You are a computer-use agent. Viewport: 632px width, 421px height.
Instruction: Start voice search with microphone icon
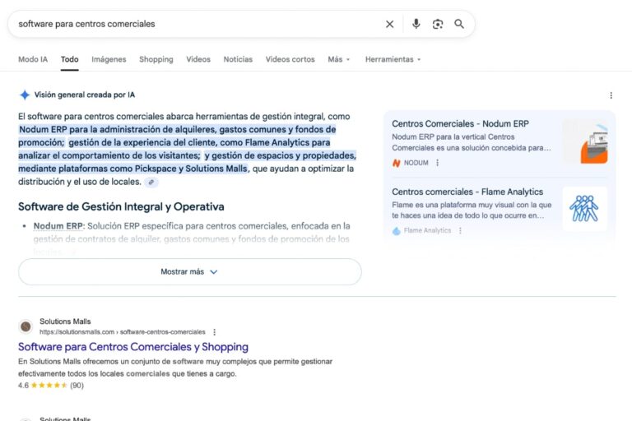(x=416, y=24)
